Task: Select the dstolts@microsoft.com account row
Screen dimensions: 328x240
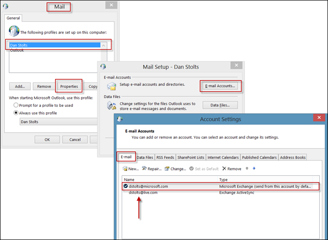Action: pyautogui.click(x=220, y=186)
